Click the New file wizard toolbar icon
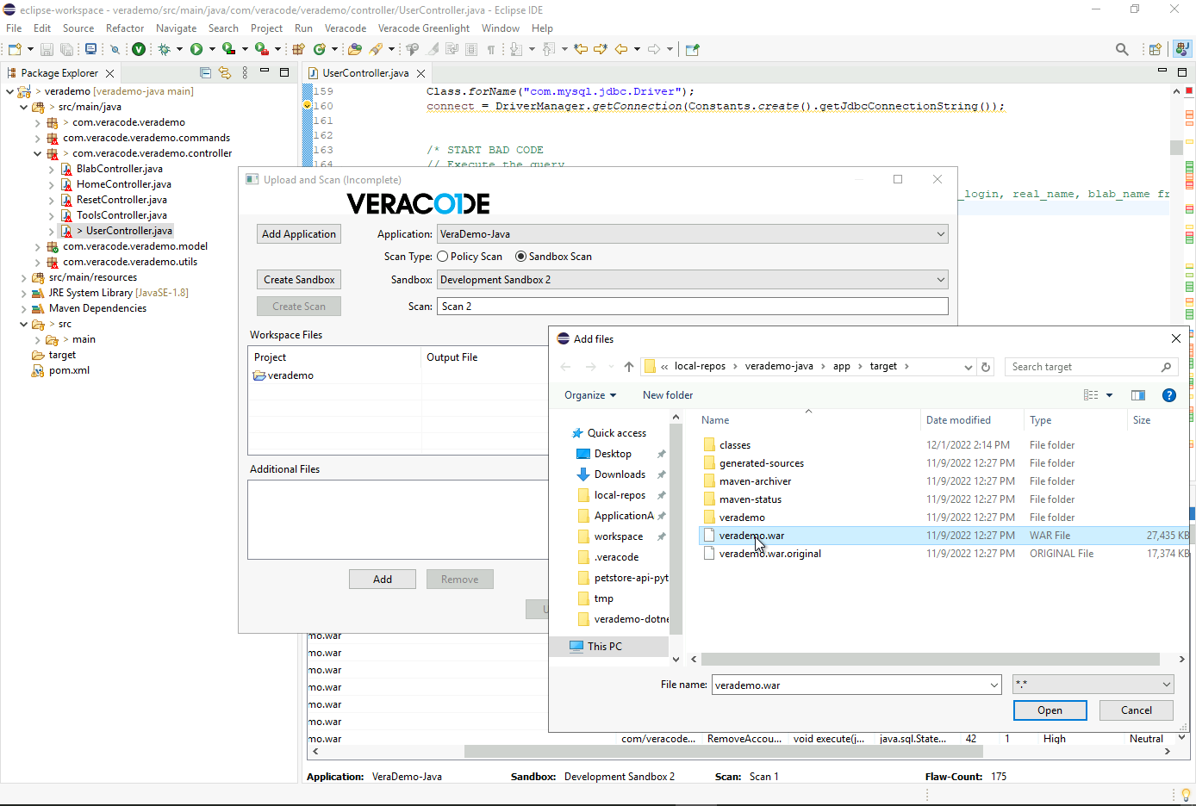 coord(15,49)
